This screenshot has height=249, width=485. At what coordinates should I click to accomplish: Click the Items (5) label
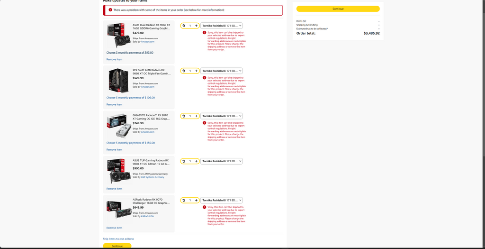[x=301, y=21]
